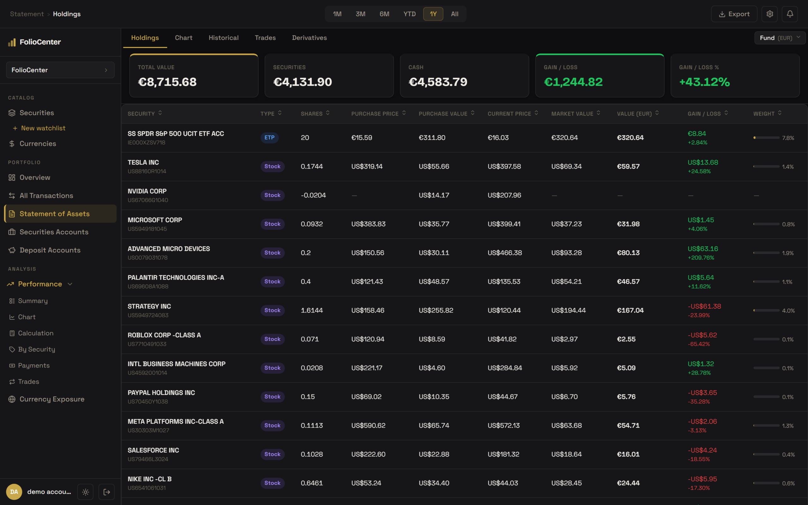
Task: Click the Performance trend icon
Action: click(x=11, y=284)
